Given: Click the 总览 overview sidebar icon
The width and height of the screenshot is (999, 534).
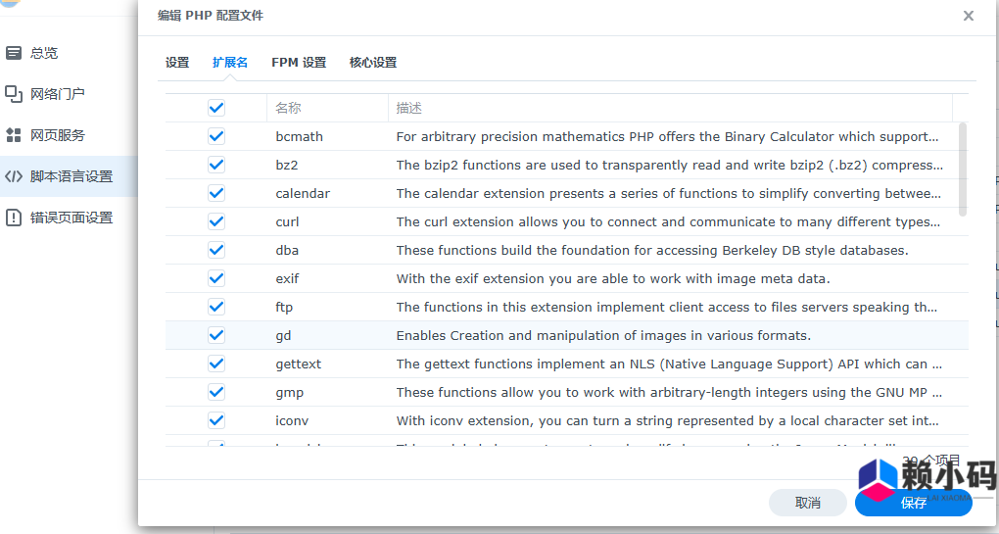Looking at the screenshot, I should point(14,53).
